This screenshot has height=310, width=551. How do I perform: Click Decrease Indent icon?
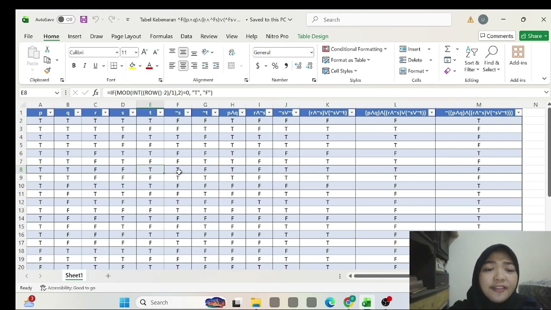(205, 65)
